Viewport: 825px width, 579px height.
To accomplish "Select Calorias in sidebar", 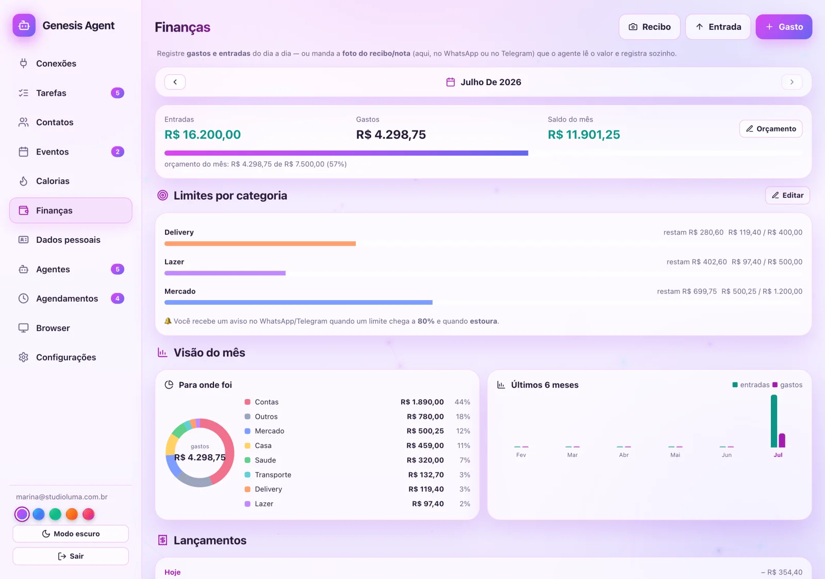I will tap(71, 181).
